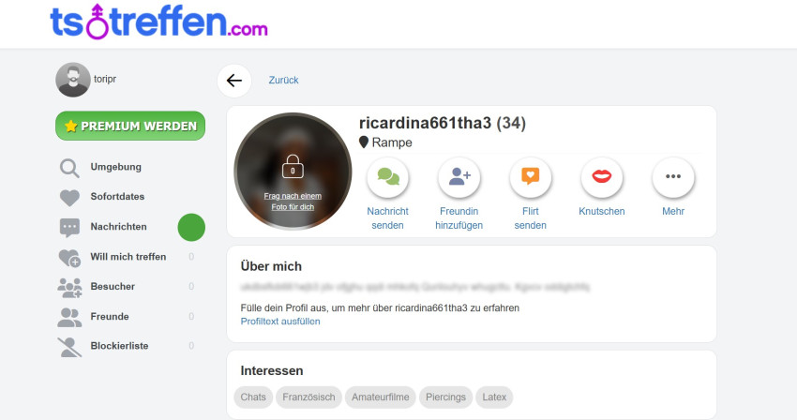This screenshot has height=420, width=797.
Task: Follow the Zurück link
Action: point(283,81)
